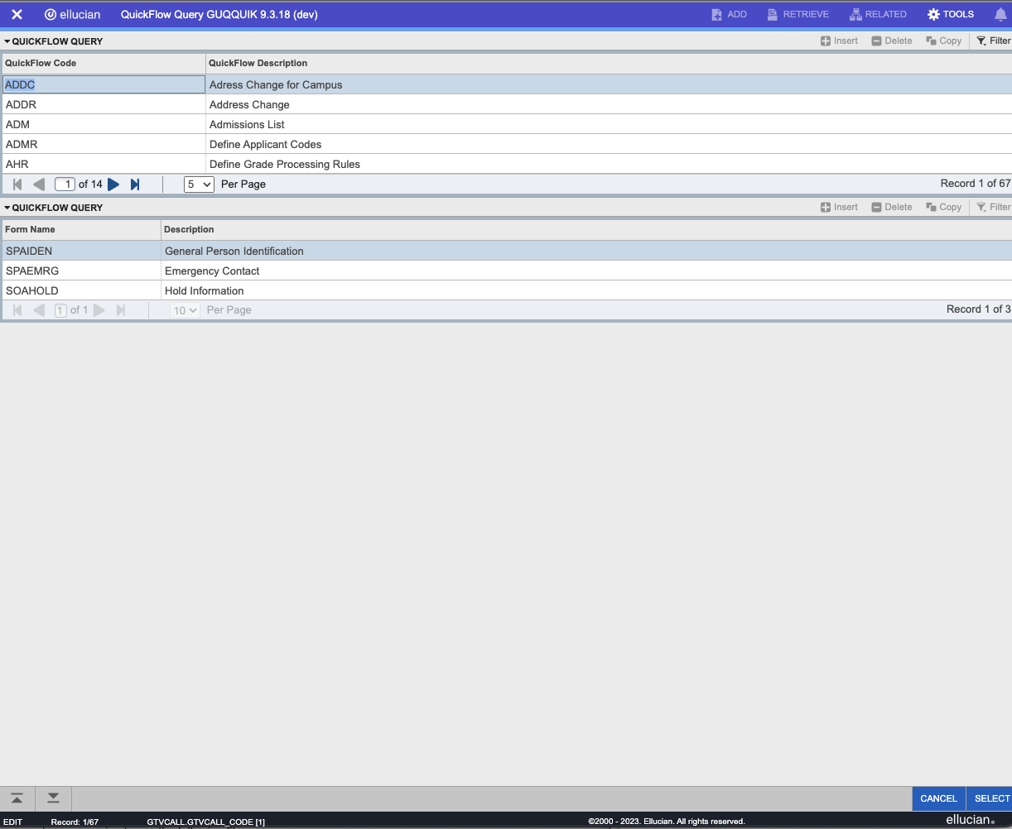Image resolution: width=1012 pixels, height=829 pixels.
Task: Click the move-to-top section arrow icon
Action: pyautogui.click(x=17, y=798)
